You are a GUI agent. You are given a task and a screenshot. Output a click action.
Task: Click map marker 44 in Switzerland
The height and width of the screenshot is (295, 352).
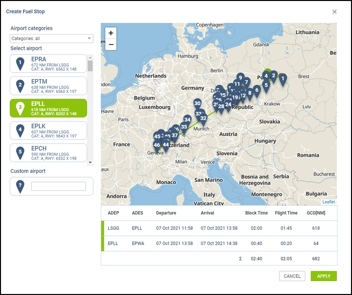point(166,146)
